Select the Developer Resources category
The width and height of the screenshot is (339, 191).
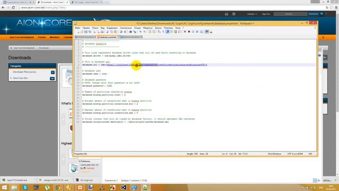click(x=24, y=72)
